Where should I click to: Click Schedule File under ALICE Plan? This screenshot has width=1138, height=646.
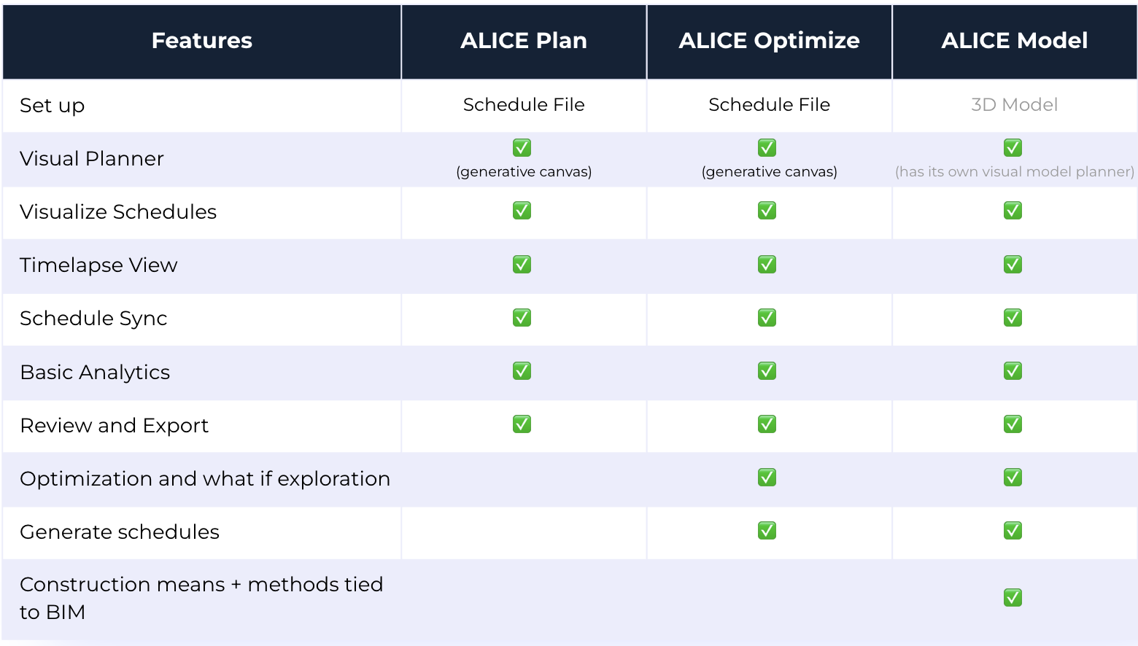click(524, 105)
